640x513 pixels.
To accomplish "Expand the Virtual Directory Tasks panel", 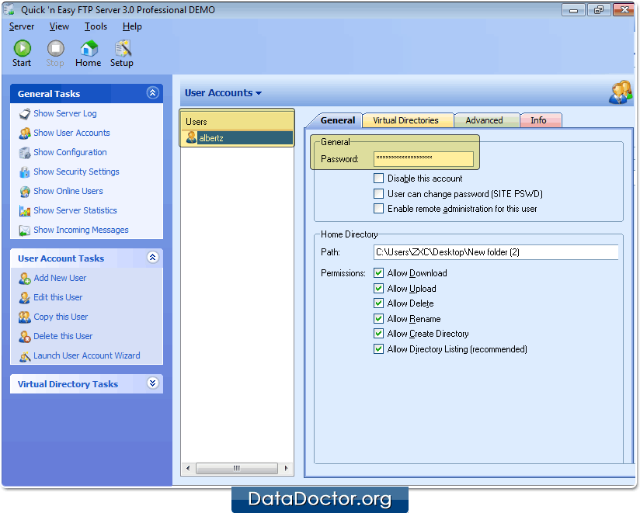I will [x=153, y=383].
